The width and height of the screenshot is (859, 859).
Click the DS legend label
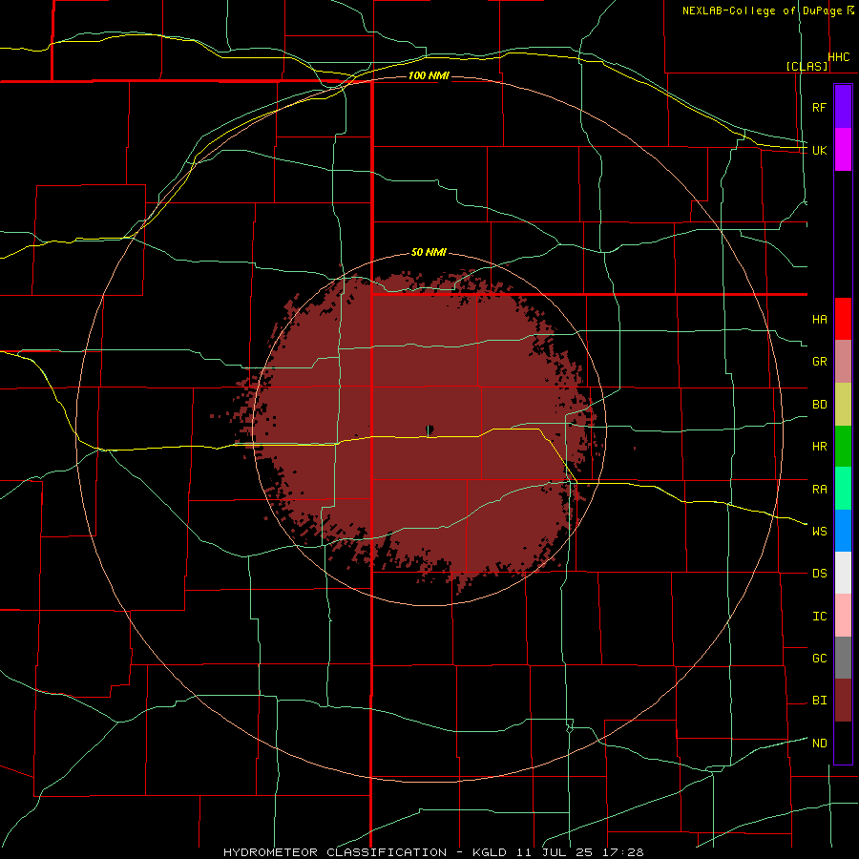[x=819, y=574]
